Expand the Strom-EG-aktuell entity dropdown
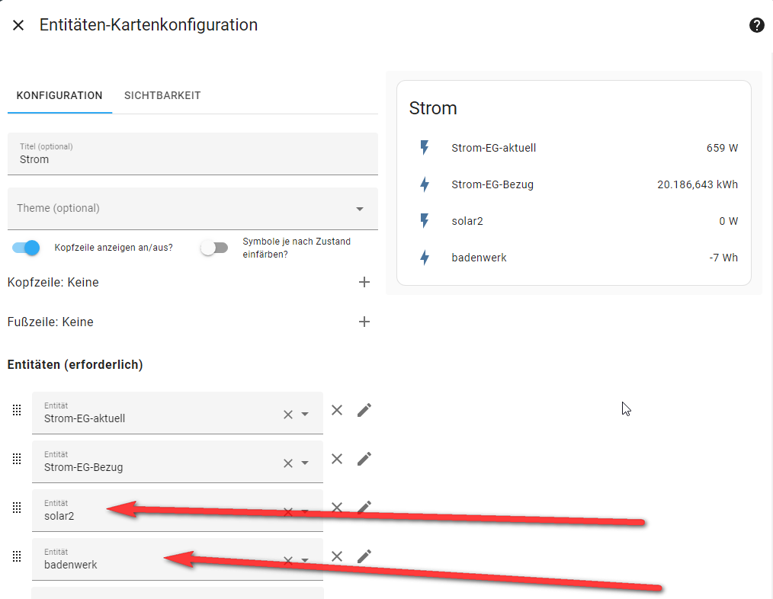The width and height of the screenshot is (773, 599). point(305,414)
